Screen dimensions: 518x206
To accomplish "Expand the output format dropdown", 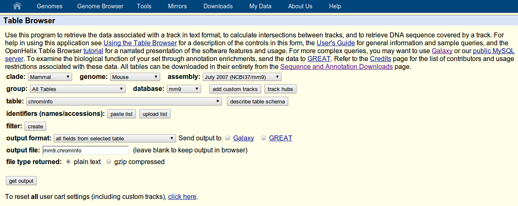I will point(115,138).
